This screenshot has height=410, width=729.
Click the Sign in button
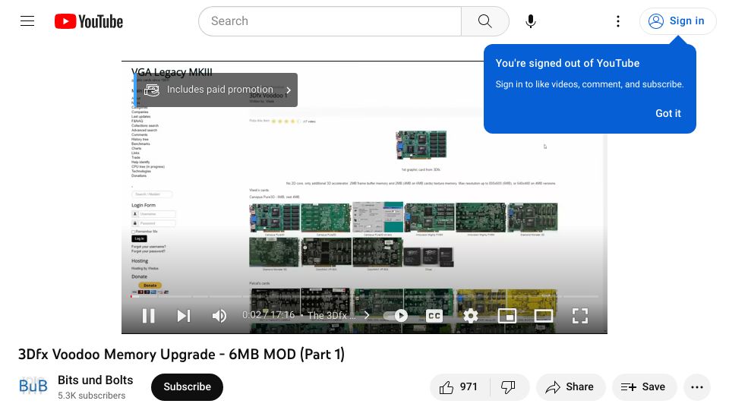coord(677,21)
